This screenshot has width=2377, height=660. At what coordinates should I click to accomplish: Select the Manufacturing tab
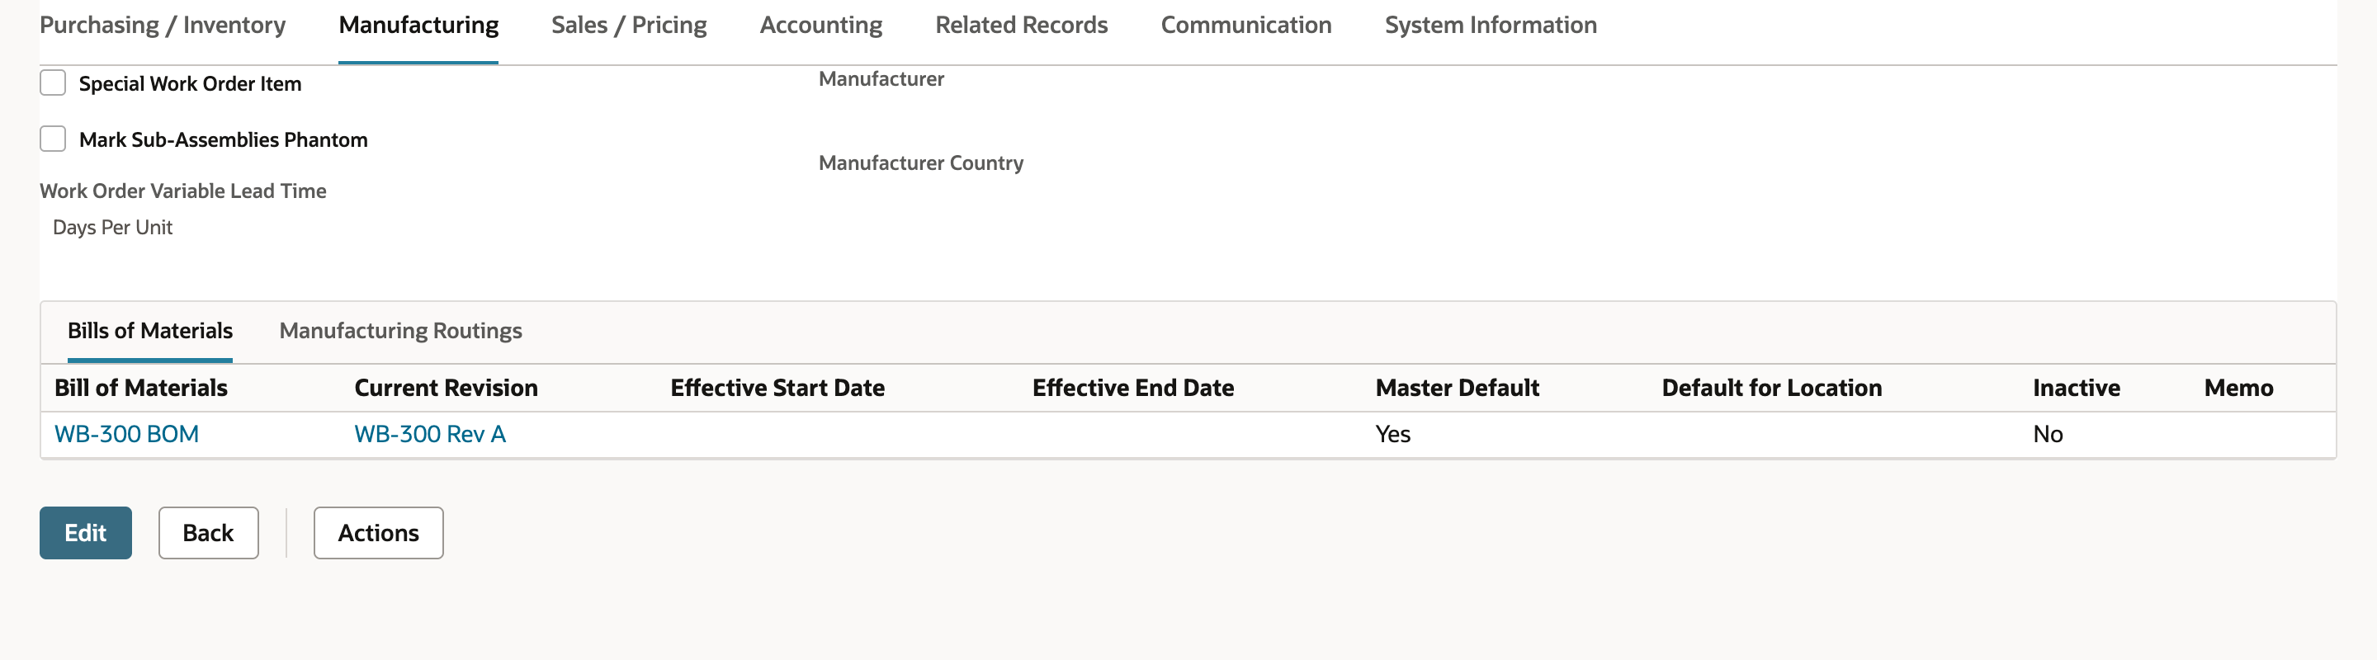[x=419, y=25]
